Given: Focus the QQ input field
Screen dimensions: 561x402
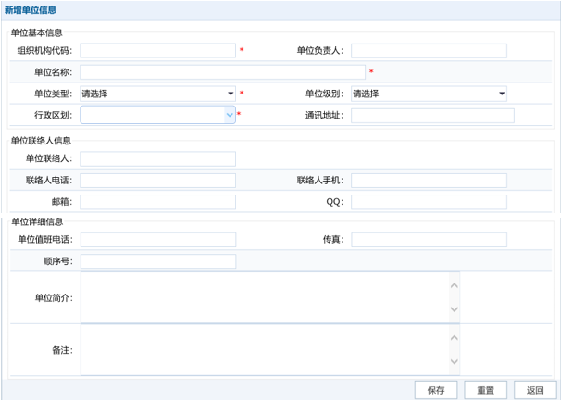Looking at the screenshot, I should [x=429, y=202].
